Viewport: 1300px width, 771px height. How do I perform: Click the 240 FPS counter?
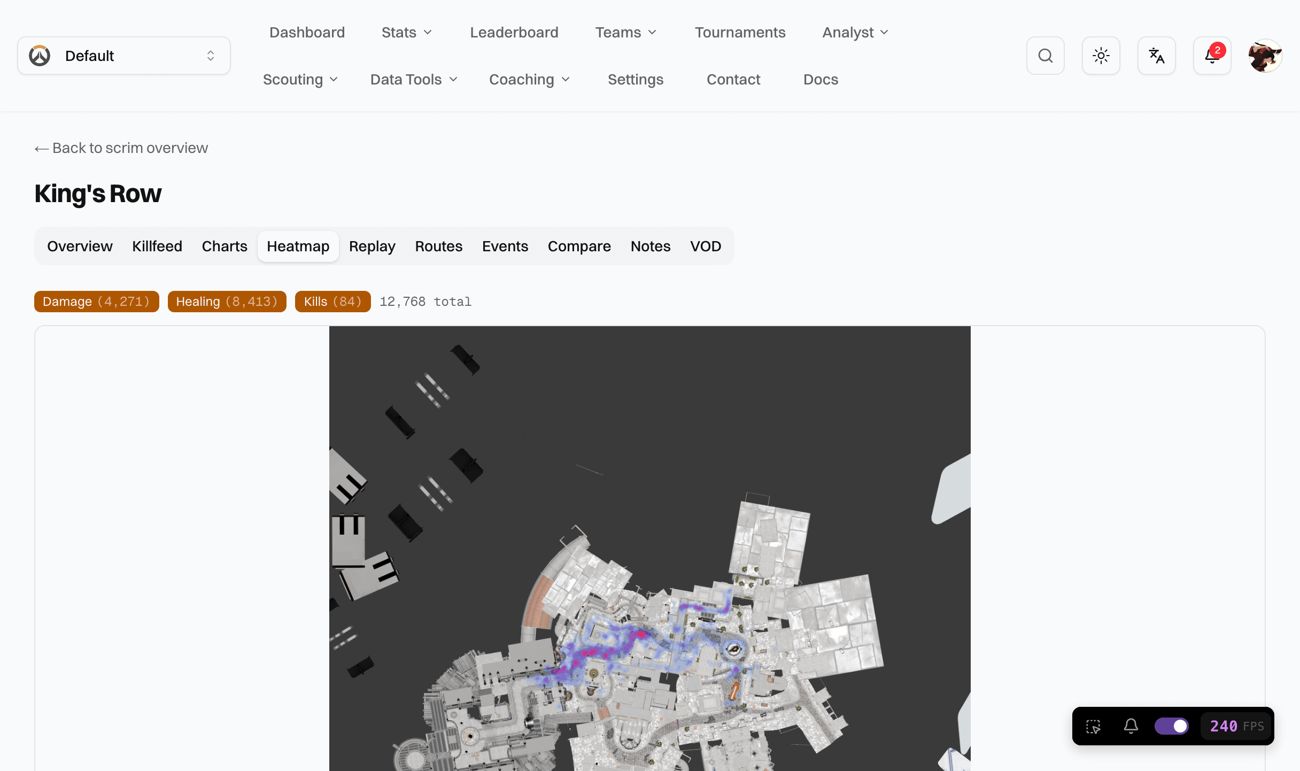1236,726
